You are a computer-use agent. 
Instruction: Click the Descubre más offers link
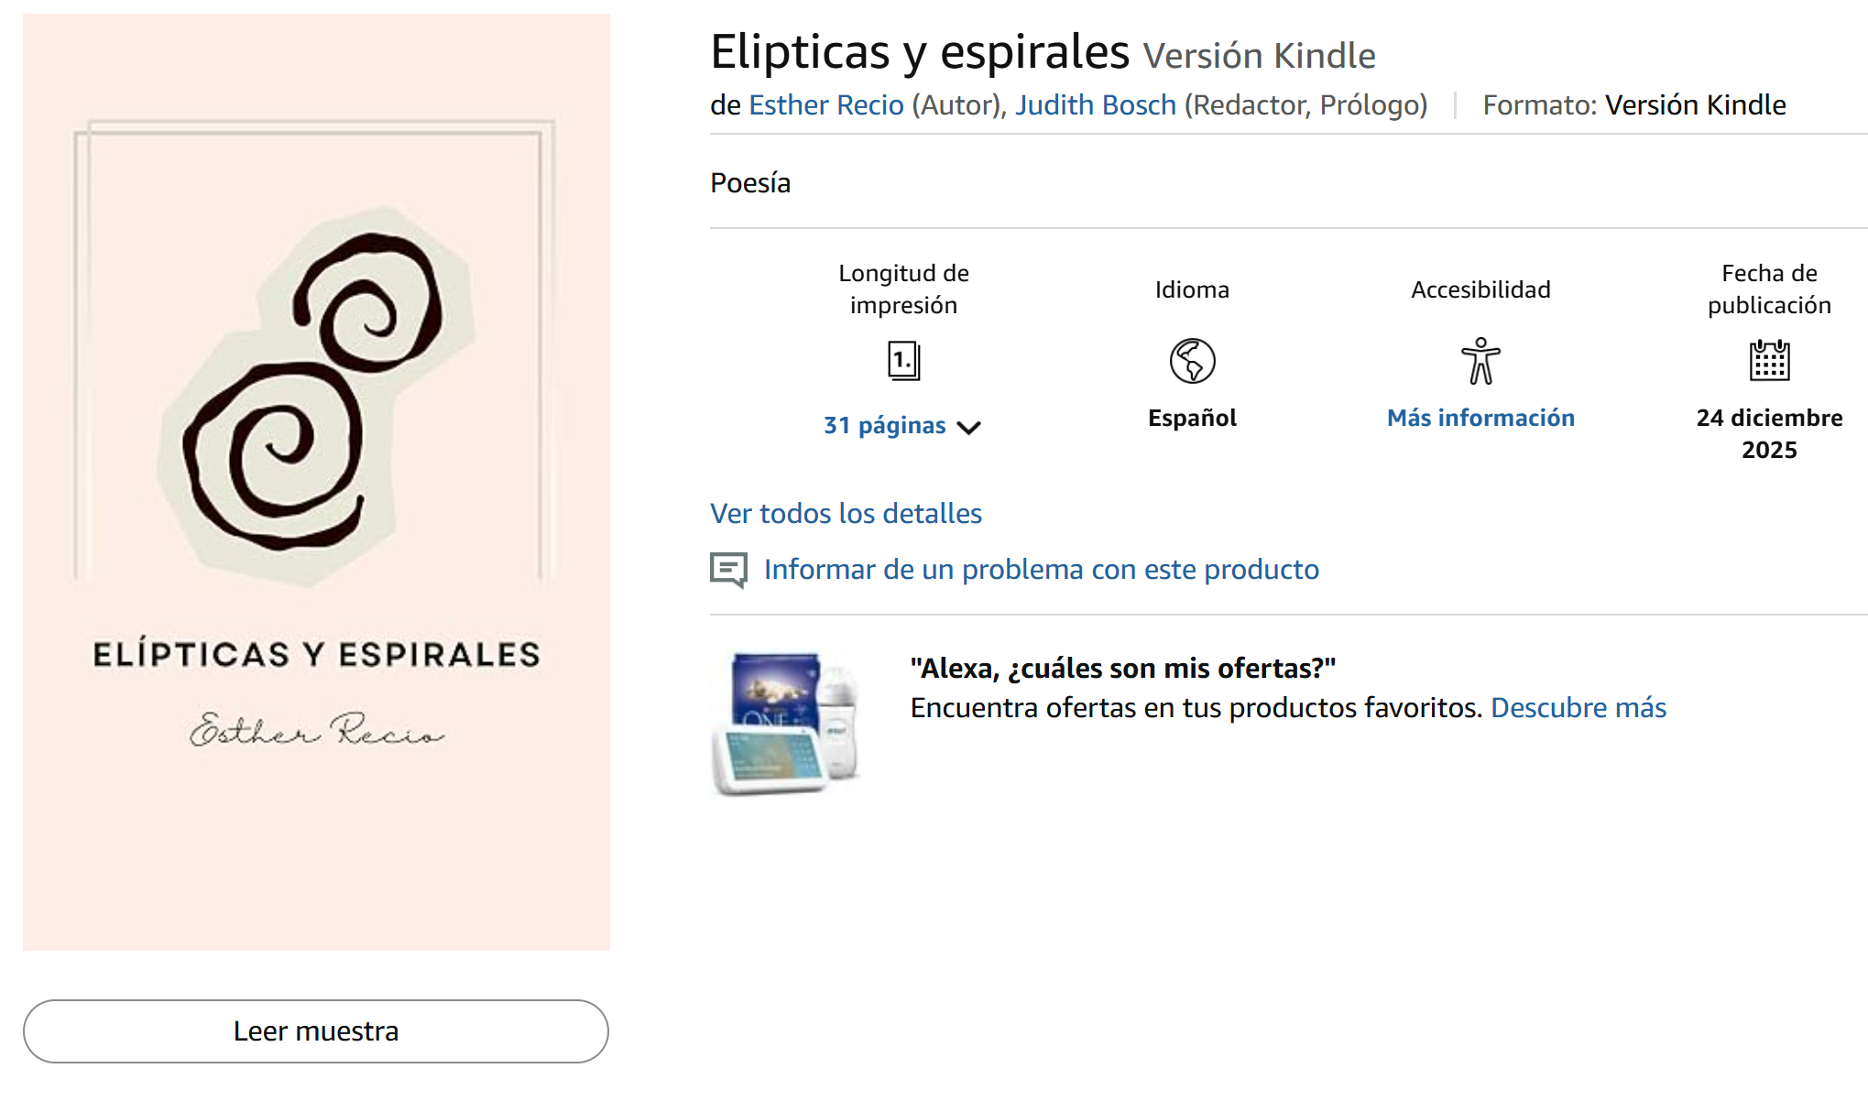(x=1578, y=708)
